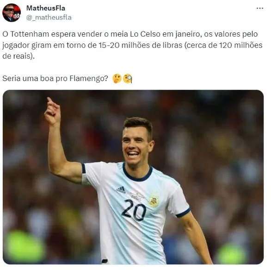Click the AFA crest on the shirt
271x270 pixels.
pos(154,201)
